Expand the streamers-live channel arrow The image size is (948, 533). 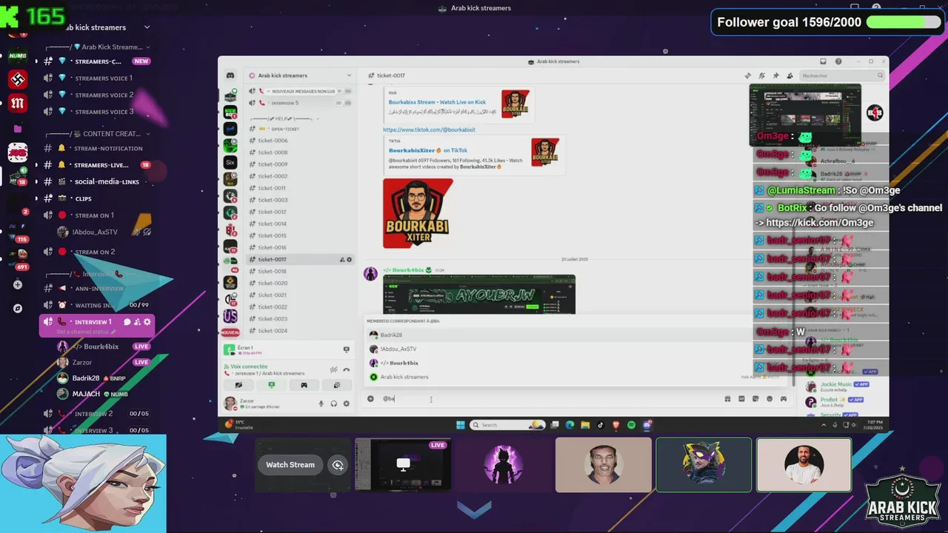tap(36, 165)
